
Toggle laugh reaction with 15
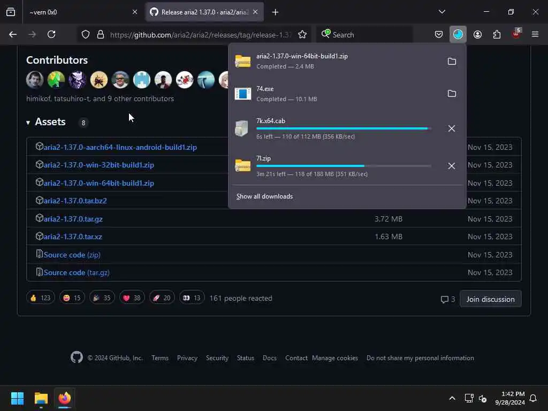click(x=72, y=298)
